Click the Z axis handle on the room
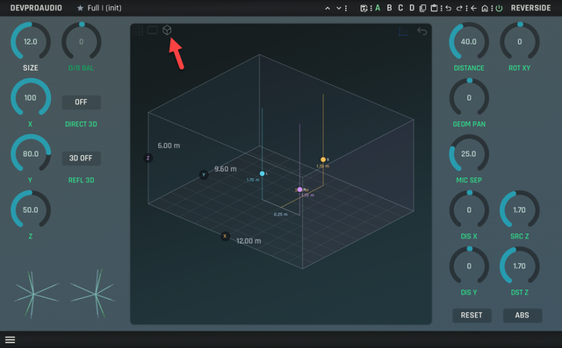562x348 pixels. click(x=148, y=158)
